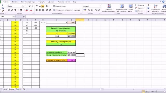Screen dimensions: 166x93
Task: Increase the cell indent
Action: 50,10
